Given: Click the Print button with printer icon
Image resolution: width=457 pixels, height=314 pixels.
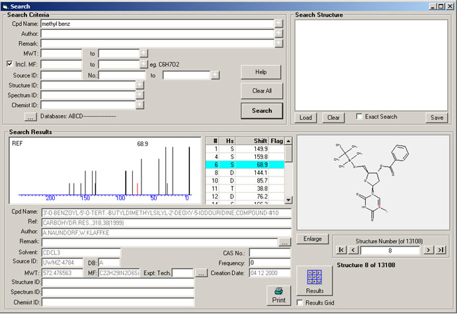Looking at the screenshot, I should pos(278,295).
